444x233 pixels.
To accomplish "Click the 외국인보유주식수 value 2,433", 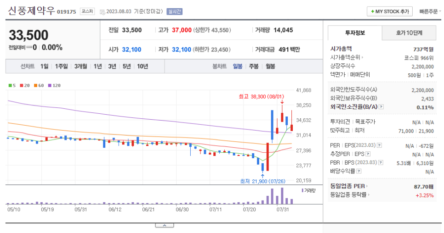I will pyautogui.click(x=427, y=99).
